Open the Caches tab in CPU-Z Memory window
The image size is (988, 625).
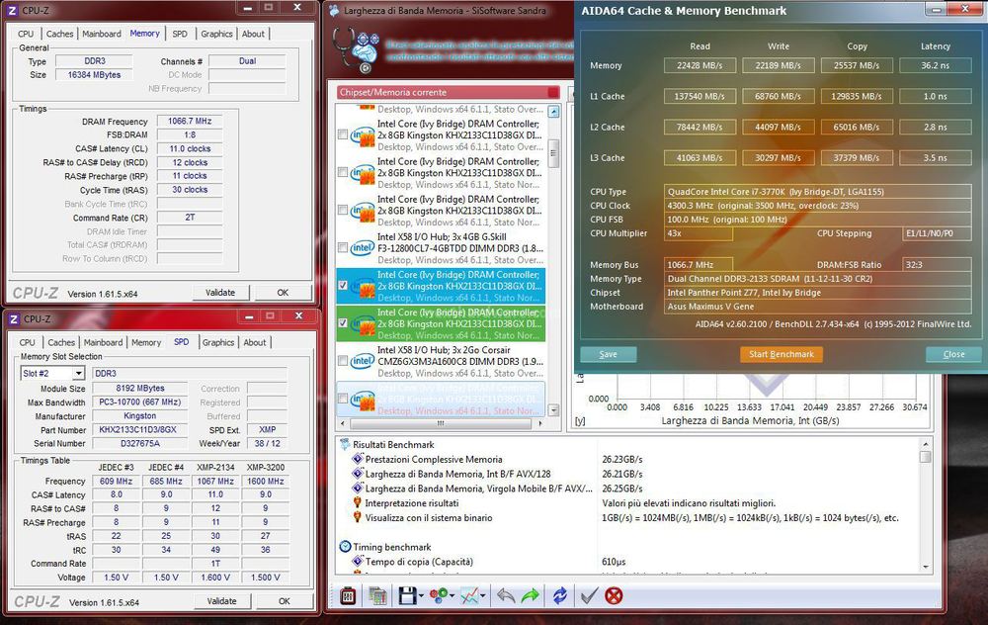(x=60, y=34)
